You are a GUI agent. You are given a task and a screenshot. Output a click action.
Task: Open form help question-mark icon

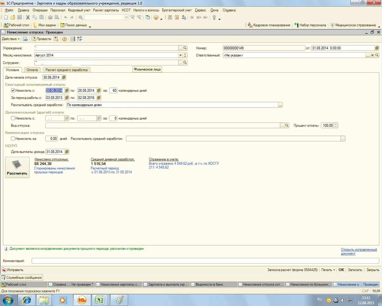(64, 39)
